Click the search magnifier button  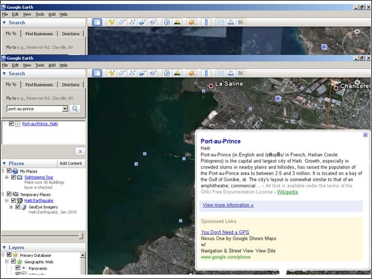point(75,109)
